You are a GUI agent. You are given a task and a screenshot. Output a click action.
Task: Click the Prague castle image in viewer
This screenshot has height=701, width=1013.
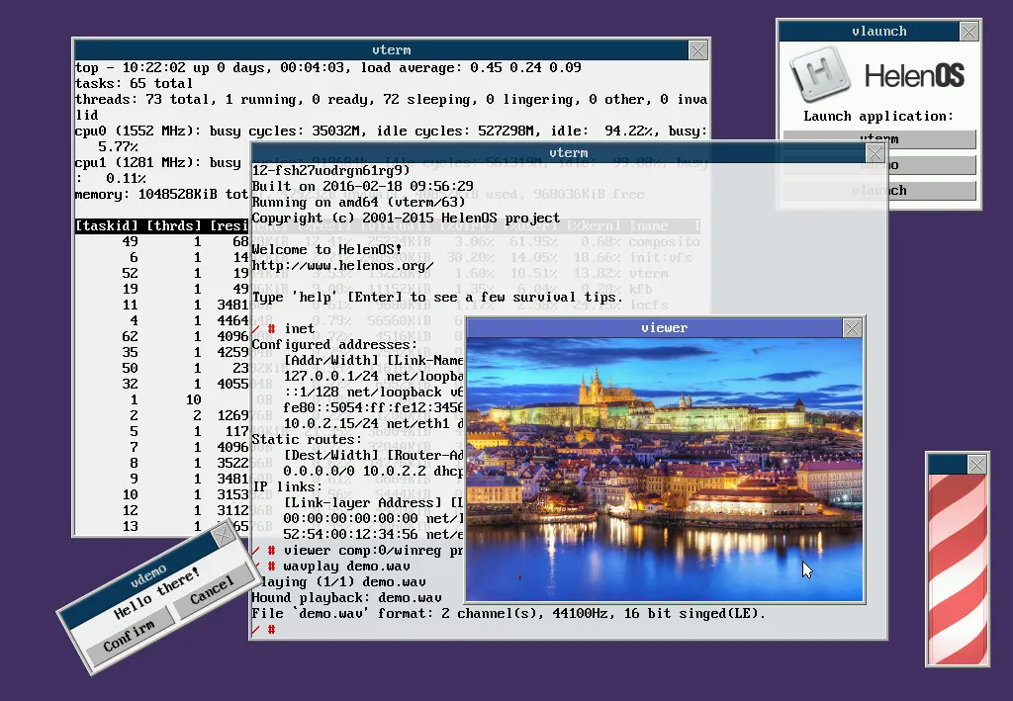pos(664,470)
